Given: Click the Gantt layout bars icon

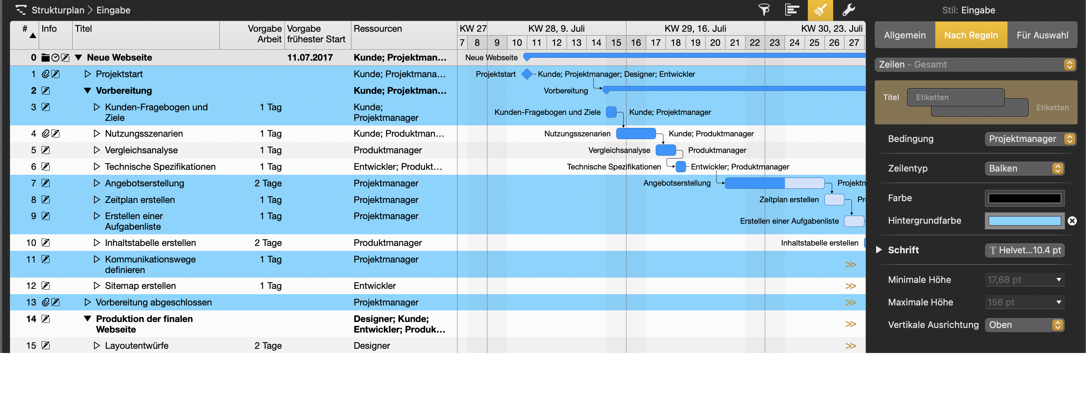Looking at the screenshot, I should tap(792, 10).
